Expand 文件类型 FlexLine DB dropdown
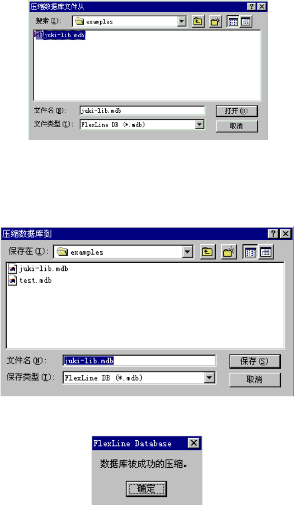294x505 pixels. (200, 124)
